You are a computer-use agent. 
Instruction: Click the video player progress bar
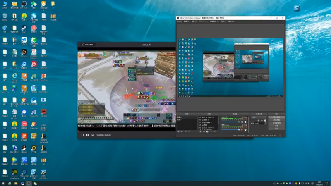tap(127, 131)
